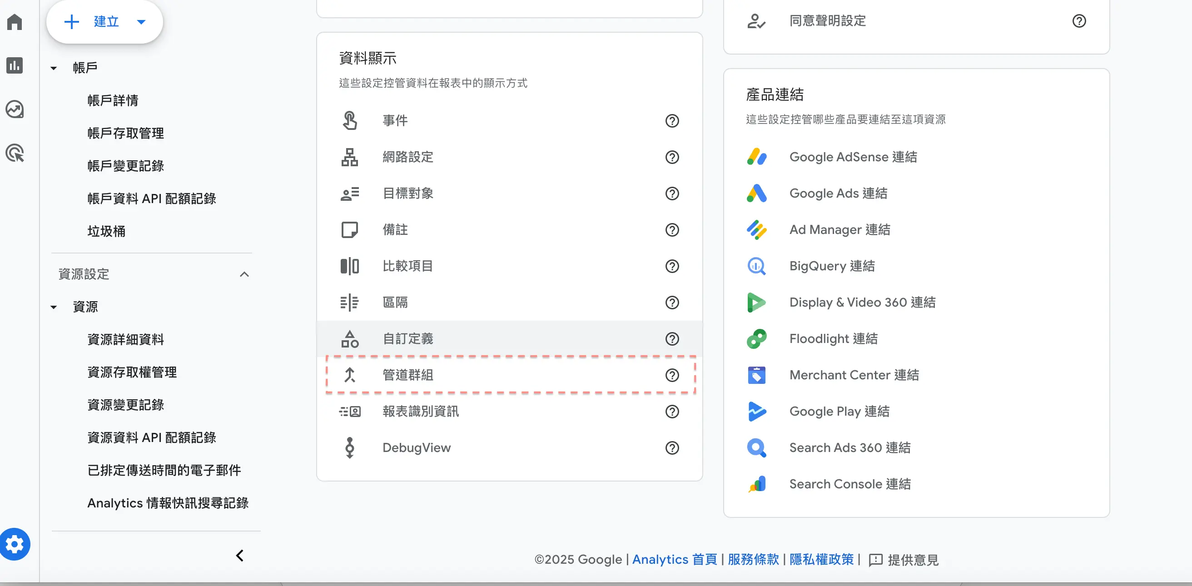Open the 自訂定義 setting row
The image size is (1192, 586).
coord(407,339)
